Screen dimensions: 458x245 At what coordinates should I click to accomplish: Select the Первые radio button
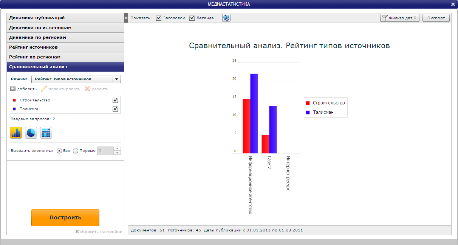tap(76, 151)
